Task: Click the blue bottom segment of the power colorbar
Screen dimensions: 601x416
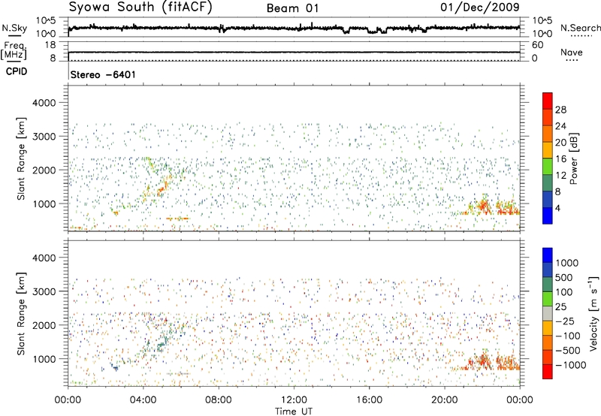Action: [x=548, y=216]
